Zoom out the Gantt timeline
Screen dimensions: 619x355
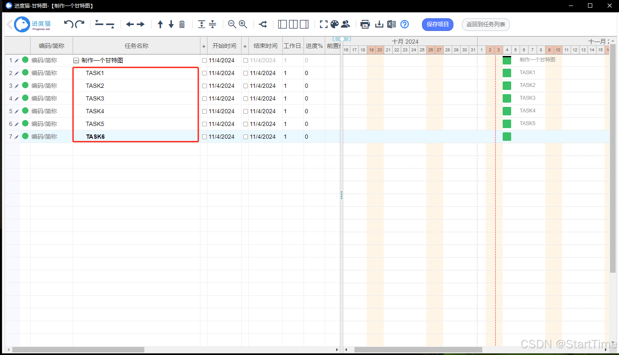point(232,24)
